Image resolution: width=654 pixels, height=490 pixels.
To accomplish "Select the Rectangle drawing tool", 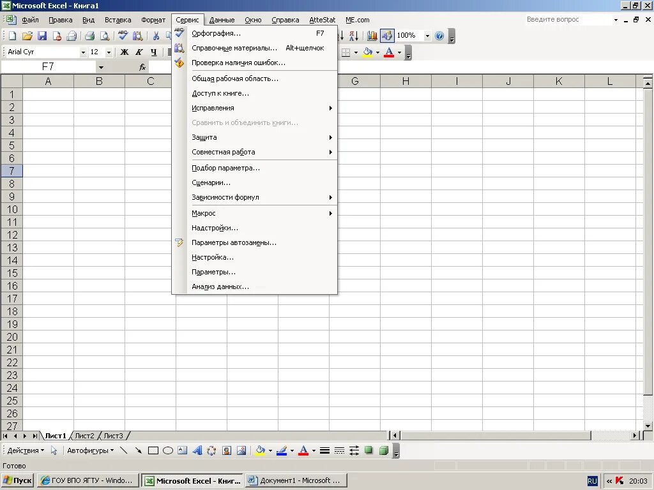I will (153, 450).
